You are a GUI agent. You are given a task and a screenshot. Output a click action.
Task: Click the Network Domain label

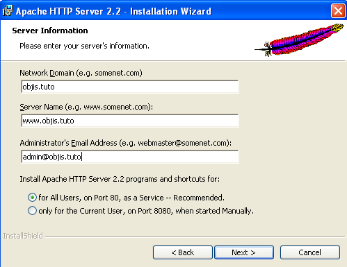point(81,73)
